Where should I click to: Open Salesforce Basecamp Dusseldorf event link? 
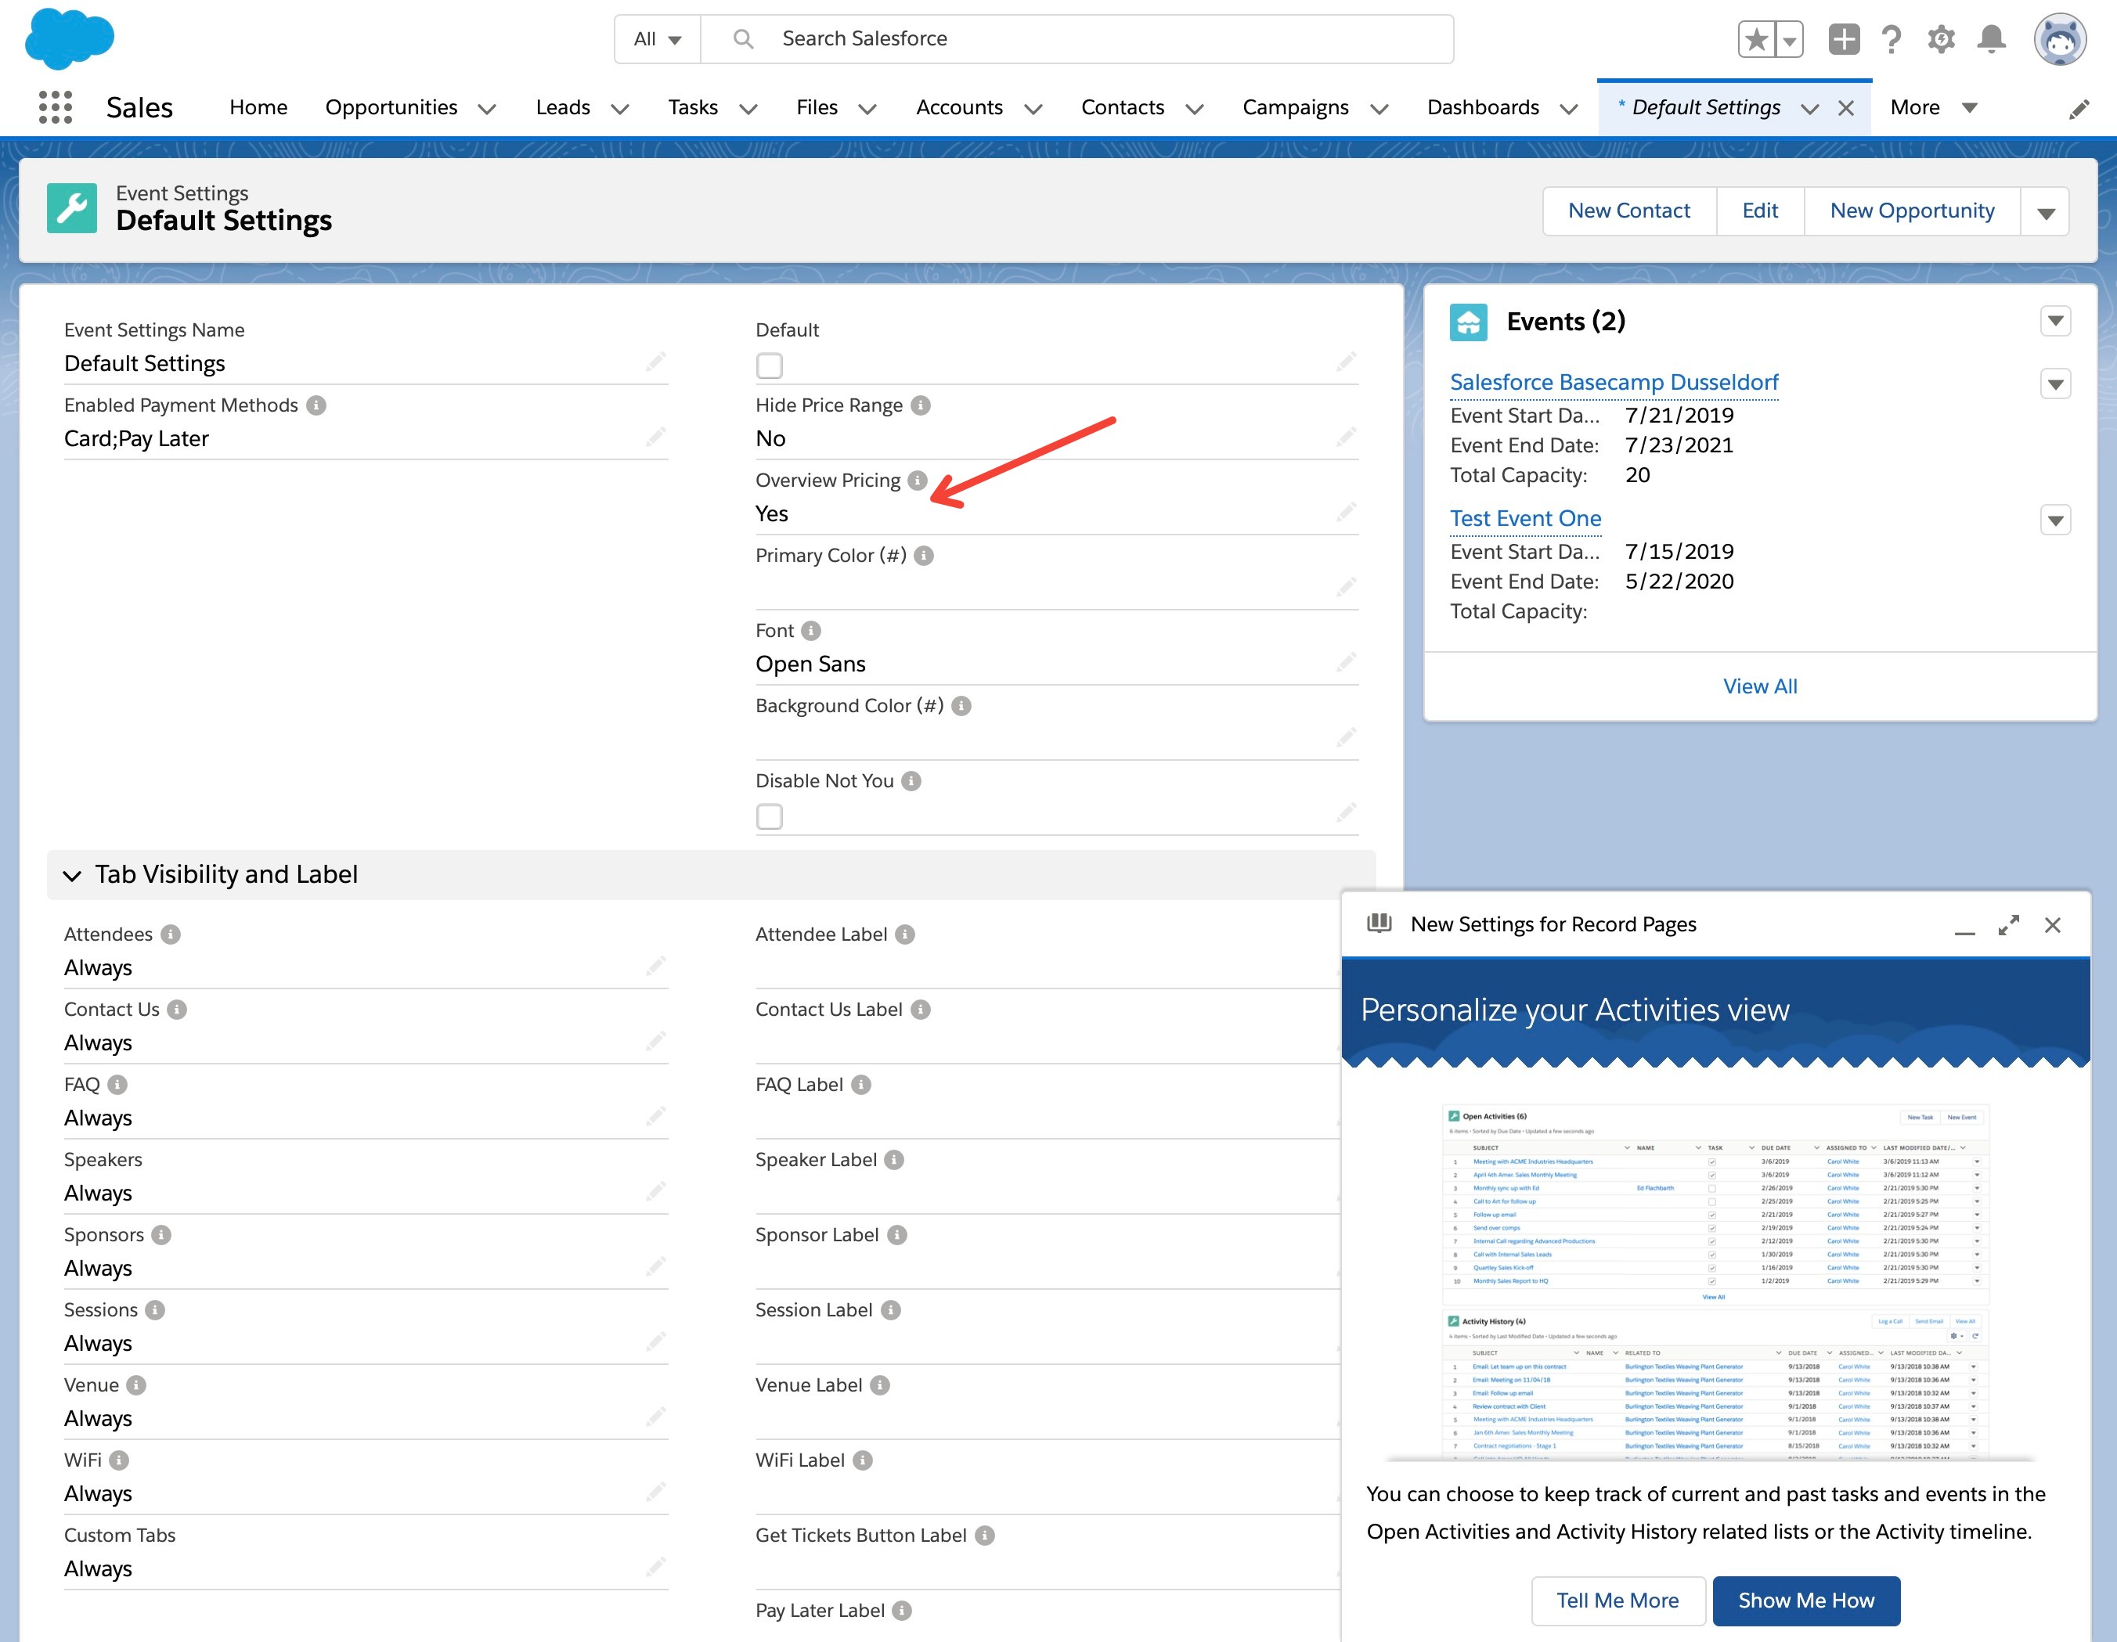[x=1614, y=383]
